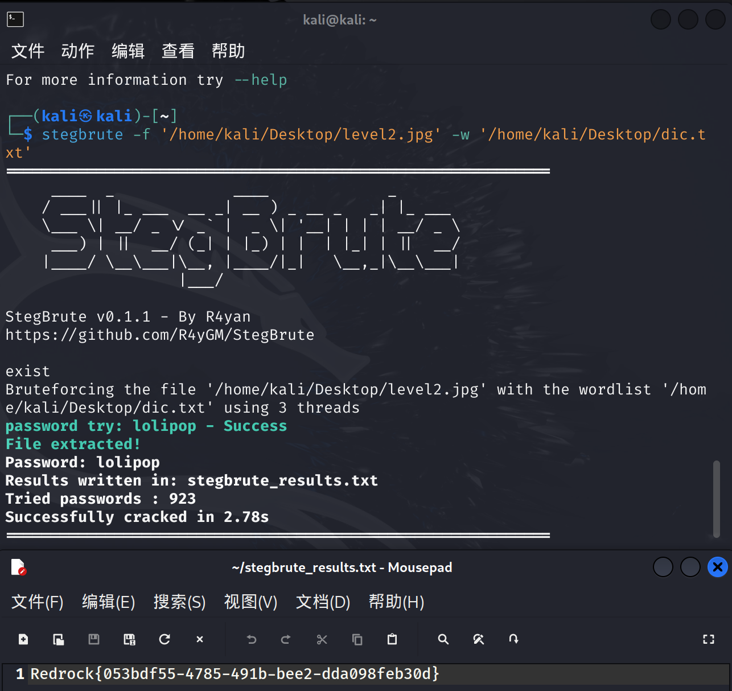Click 'Password: lolipop' line in terminal
Screen dimensions: 732x691
[83, 462]
